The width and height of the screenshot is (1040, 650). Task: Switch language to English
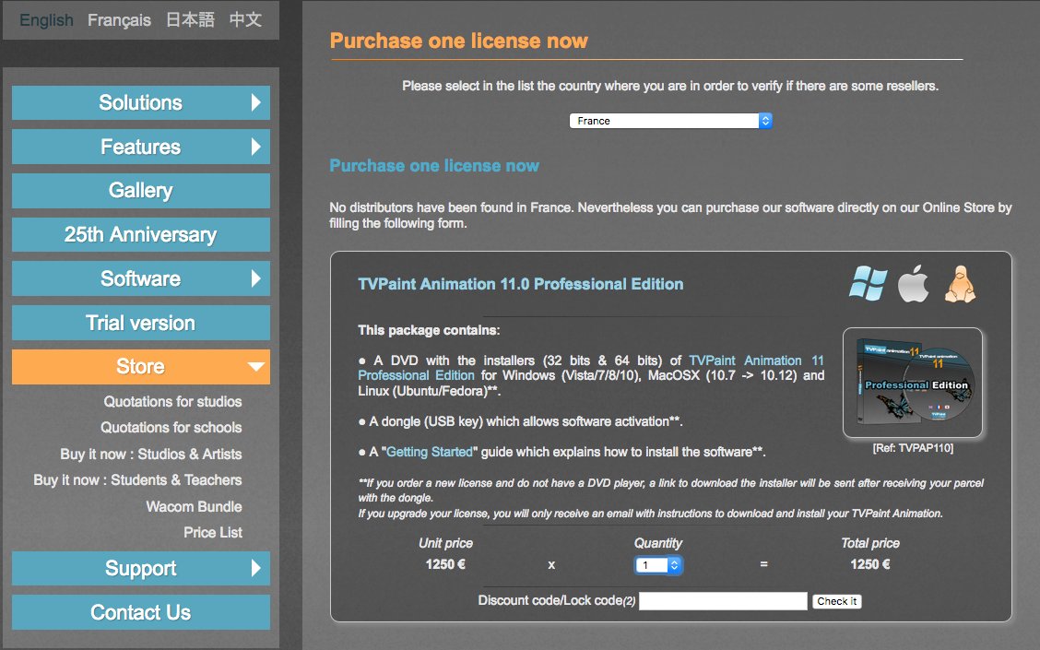tap(46, 20)
